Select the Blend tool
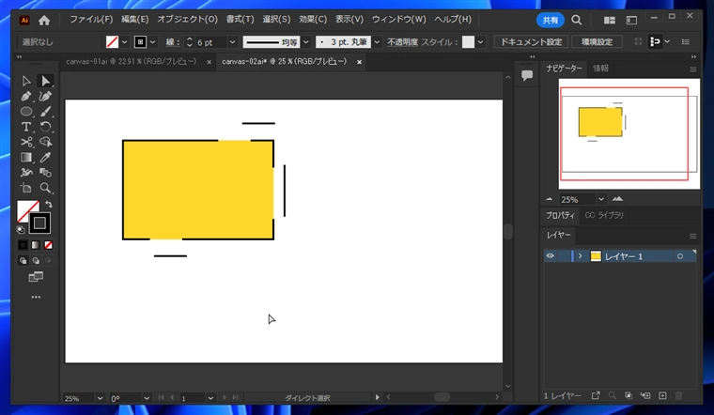 [x=45, y=173]
